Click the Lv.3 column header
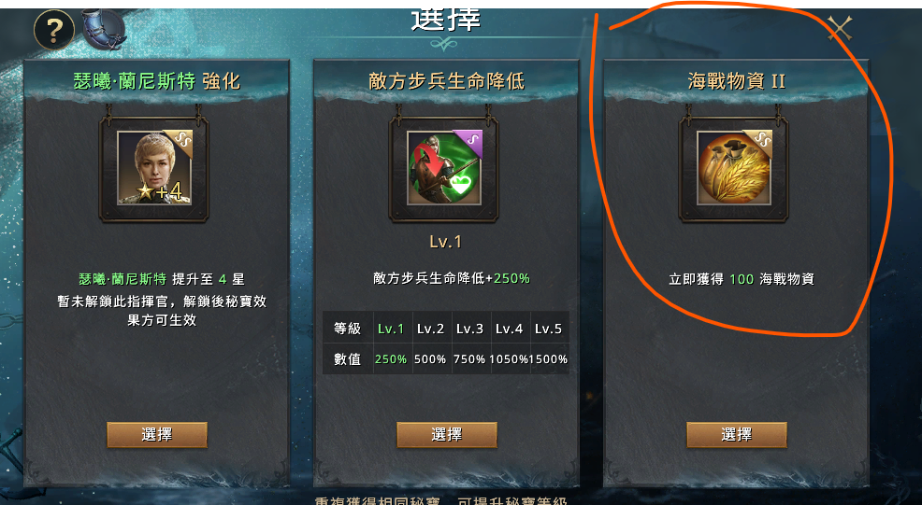 (469, 329)
